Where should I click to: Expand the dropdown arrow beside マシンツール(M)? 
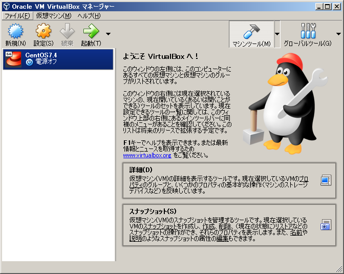(x=277, y=34)
